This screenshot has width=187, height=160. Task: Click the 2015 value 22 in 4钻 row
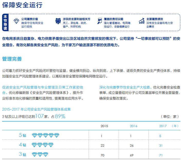coord(102,146)
